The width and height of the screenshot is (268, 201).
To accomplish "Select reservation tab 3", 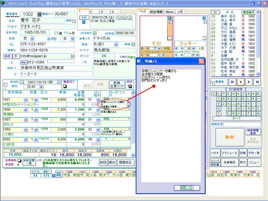I will pos(105,12).
